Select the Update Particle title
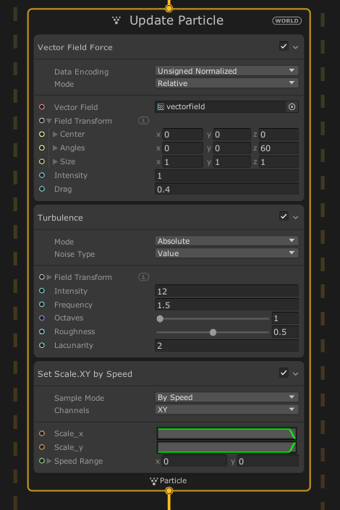The width and height of the screenshot is (340, 510). tap(177, 20)
